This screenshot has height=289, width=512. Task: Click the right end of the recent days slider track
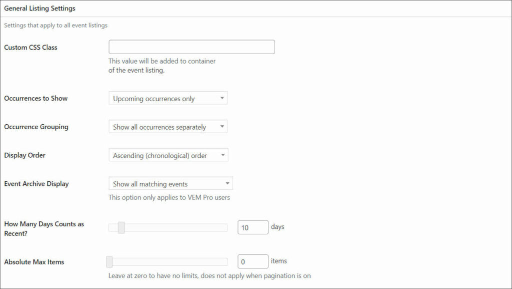click(225, 227)
